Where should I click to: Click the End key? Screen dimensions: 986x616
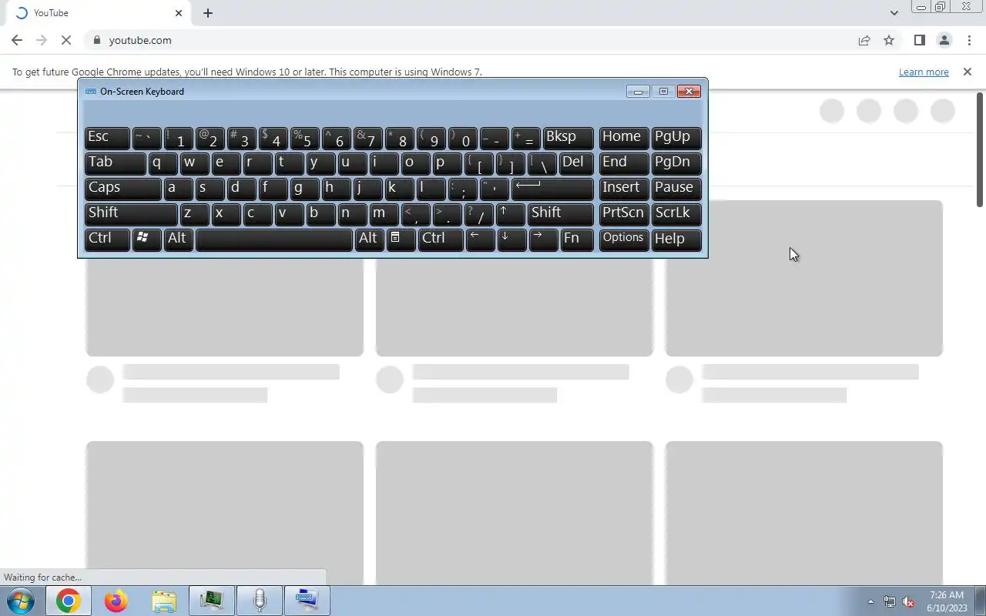point(623,162)
